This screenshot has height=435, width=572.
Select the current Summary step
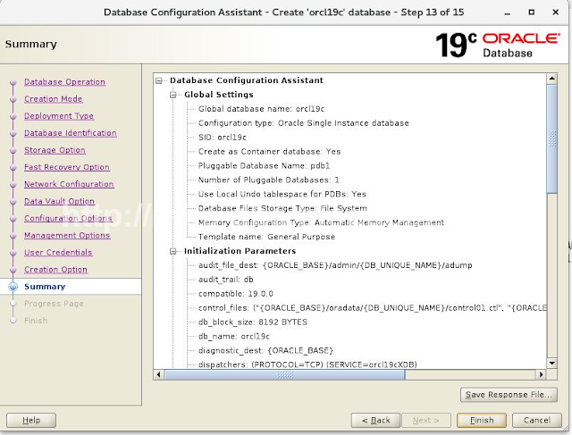[45, 287]
